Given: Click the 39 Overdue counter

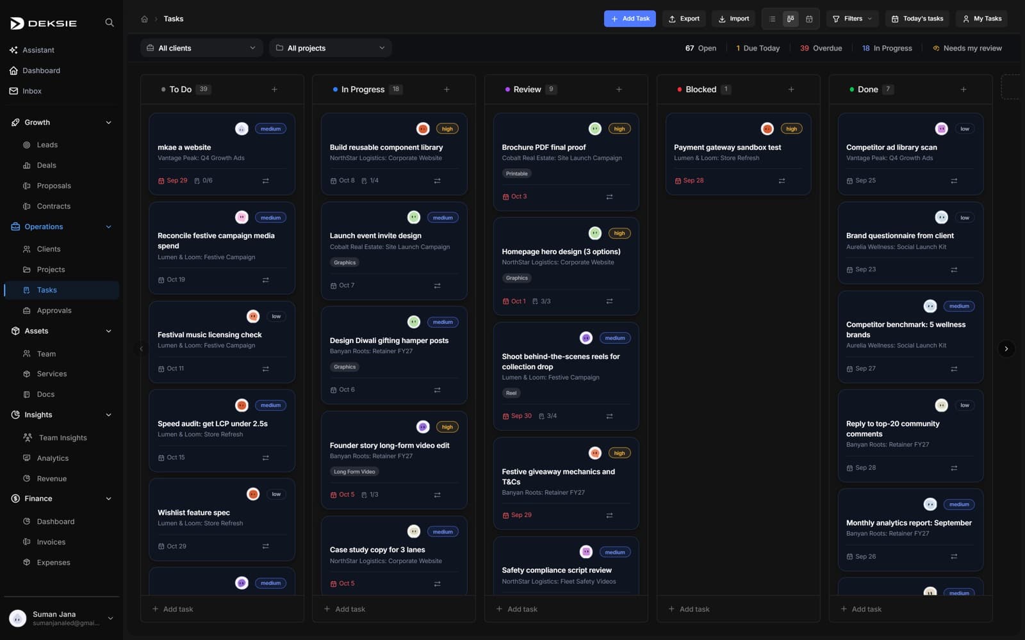Looking at the screenshot, I should click(821, 48).
